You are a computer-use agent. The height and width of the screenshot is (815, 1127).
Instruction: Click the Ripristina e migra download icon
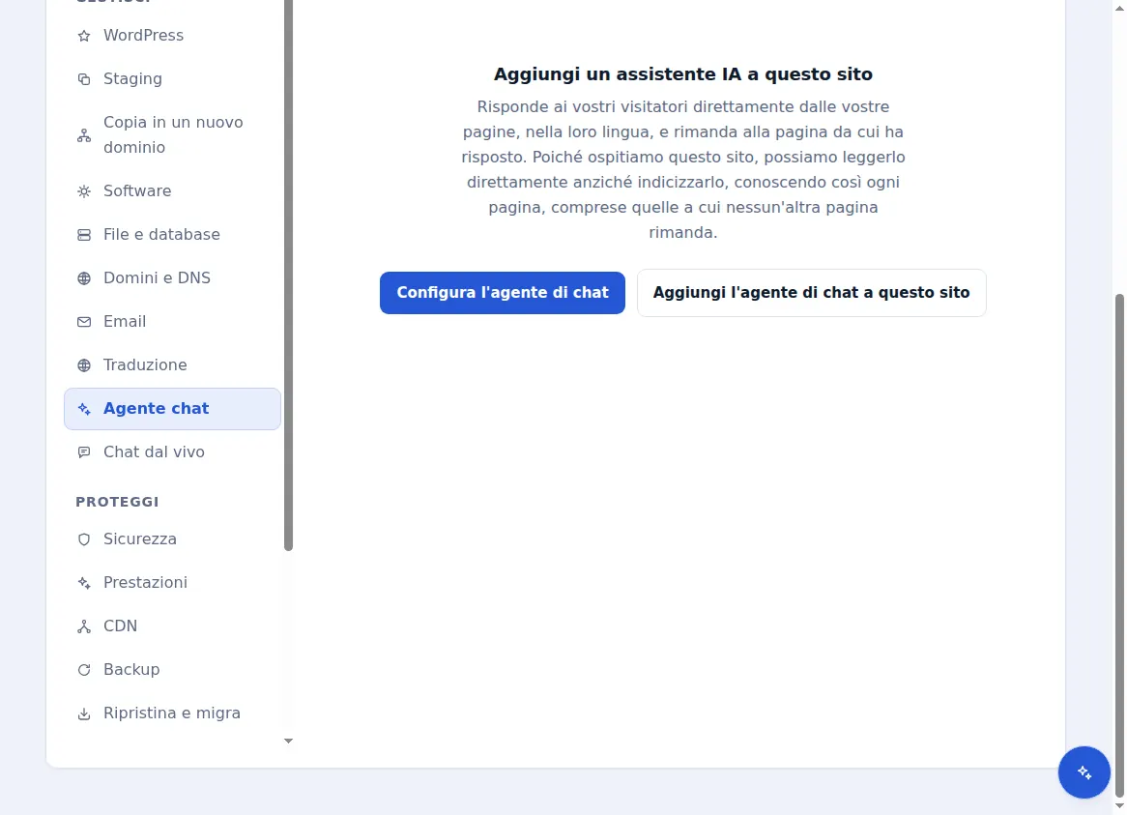84,713
